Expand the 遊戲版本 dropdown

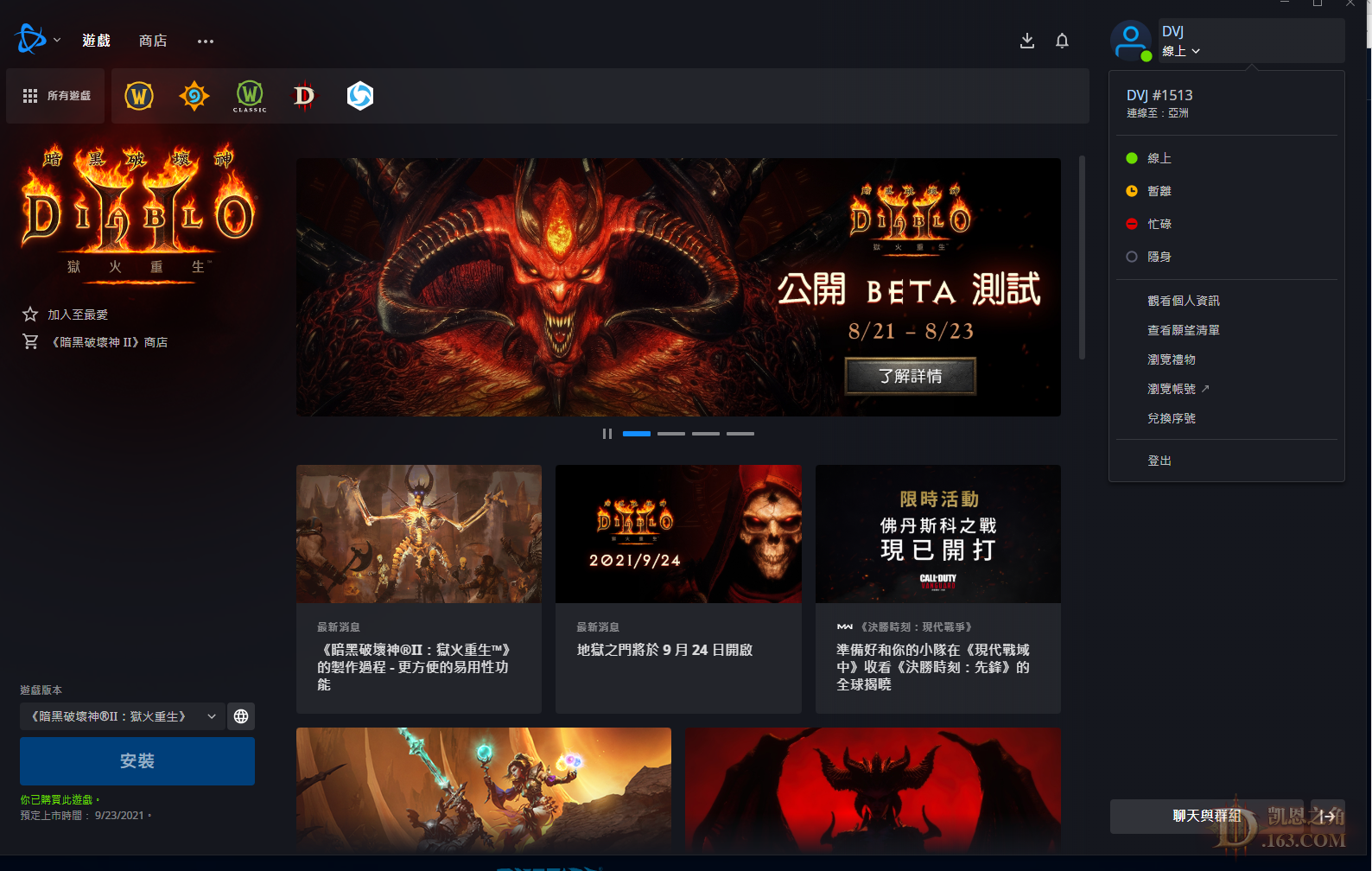122,716
